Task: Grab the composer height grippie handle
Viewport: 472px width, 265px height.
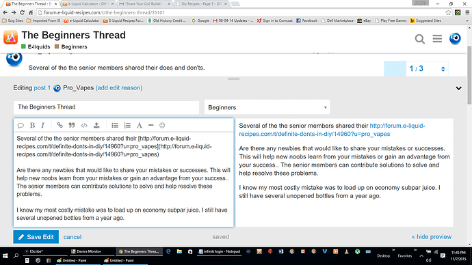Action: [x=233, y=79]
